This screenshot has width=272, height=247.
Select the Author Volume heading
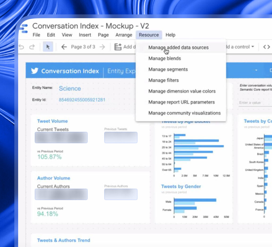(x=54, y=178)
